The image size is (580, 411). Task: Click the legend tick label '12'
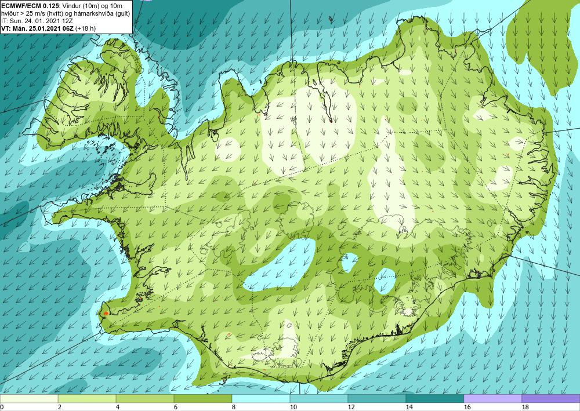coord(351,408)
